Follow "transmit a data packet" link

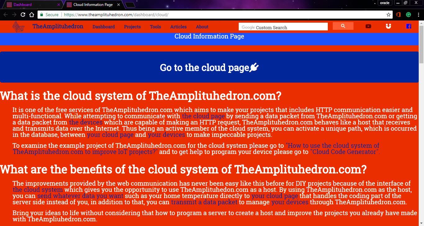point(204,202)
